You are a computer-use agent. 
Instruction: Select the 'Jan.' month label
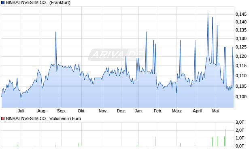[138, 111]
